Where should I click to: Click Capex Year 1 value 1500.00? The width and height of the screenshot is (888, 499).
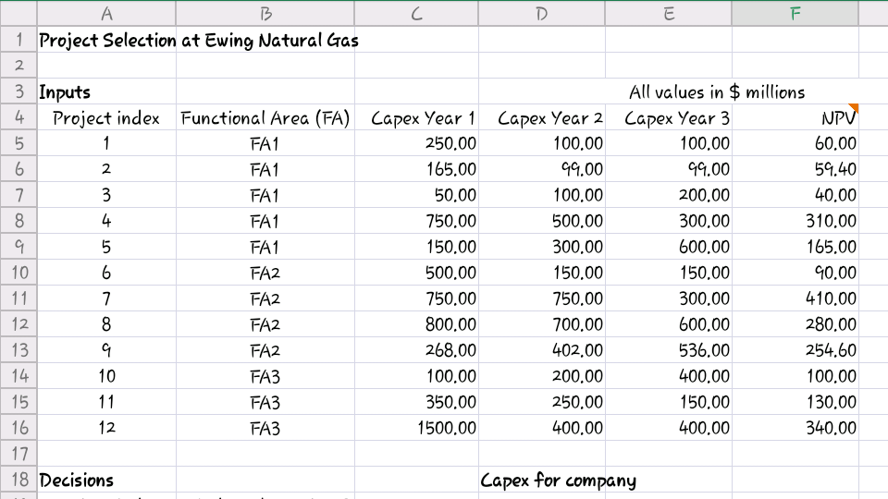click(416, 428)
